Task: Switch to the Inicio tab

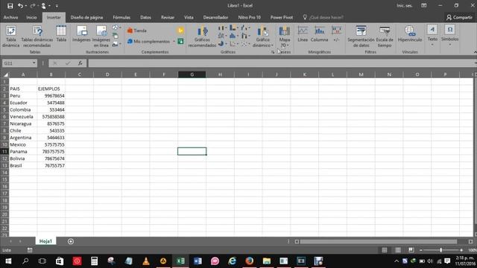Action: (31, 18)
